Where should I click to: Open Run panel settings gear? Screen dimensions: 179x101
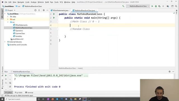pyautogui.click(x=169, y=72)
